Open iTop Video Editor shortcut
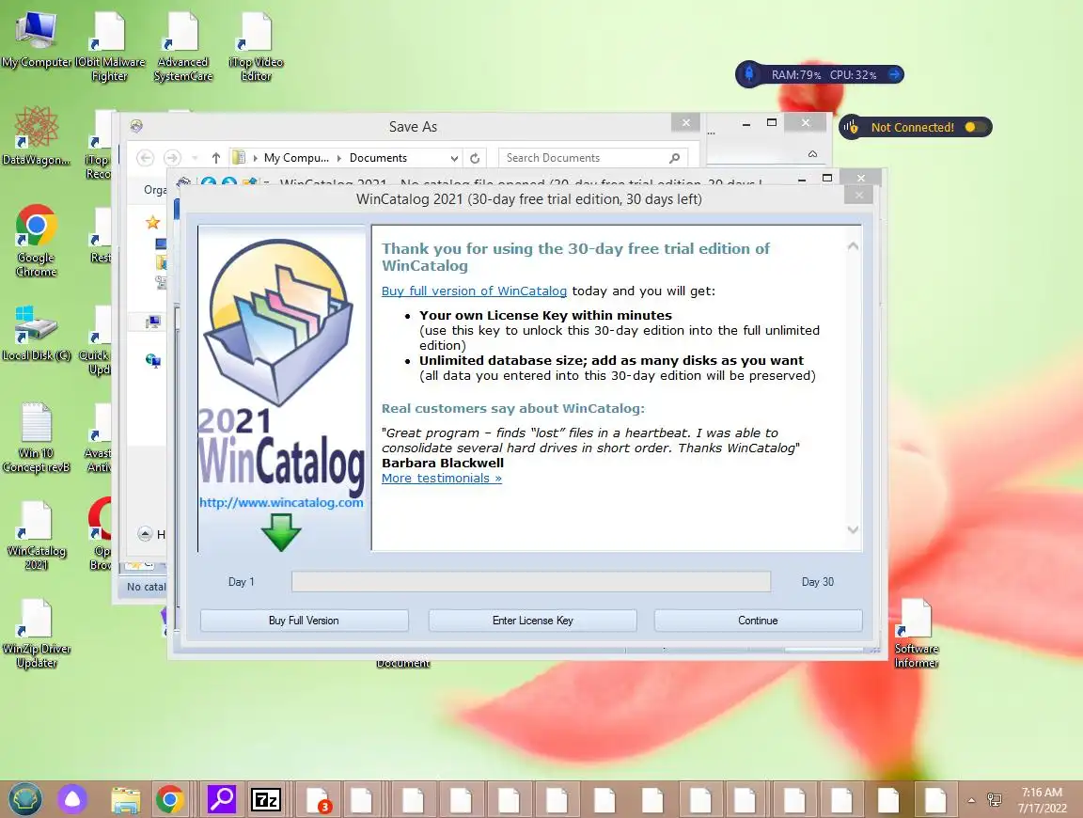Image resolution: width=1083 pixels, height=818 pixels. pos(257,47)
